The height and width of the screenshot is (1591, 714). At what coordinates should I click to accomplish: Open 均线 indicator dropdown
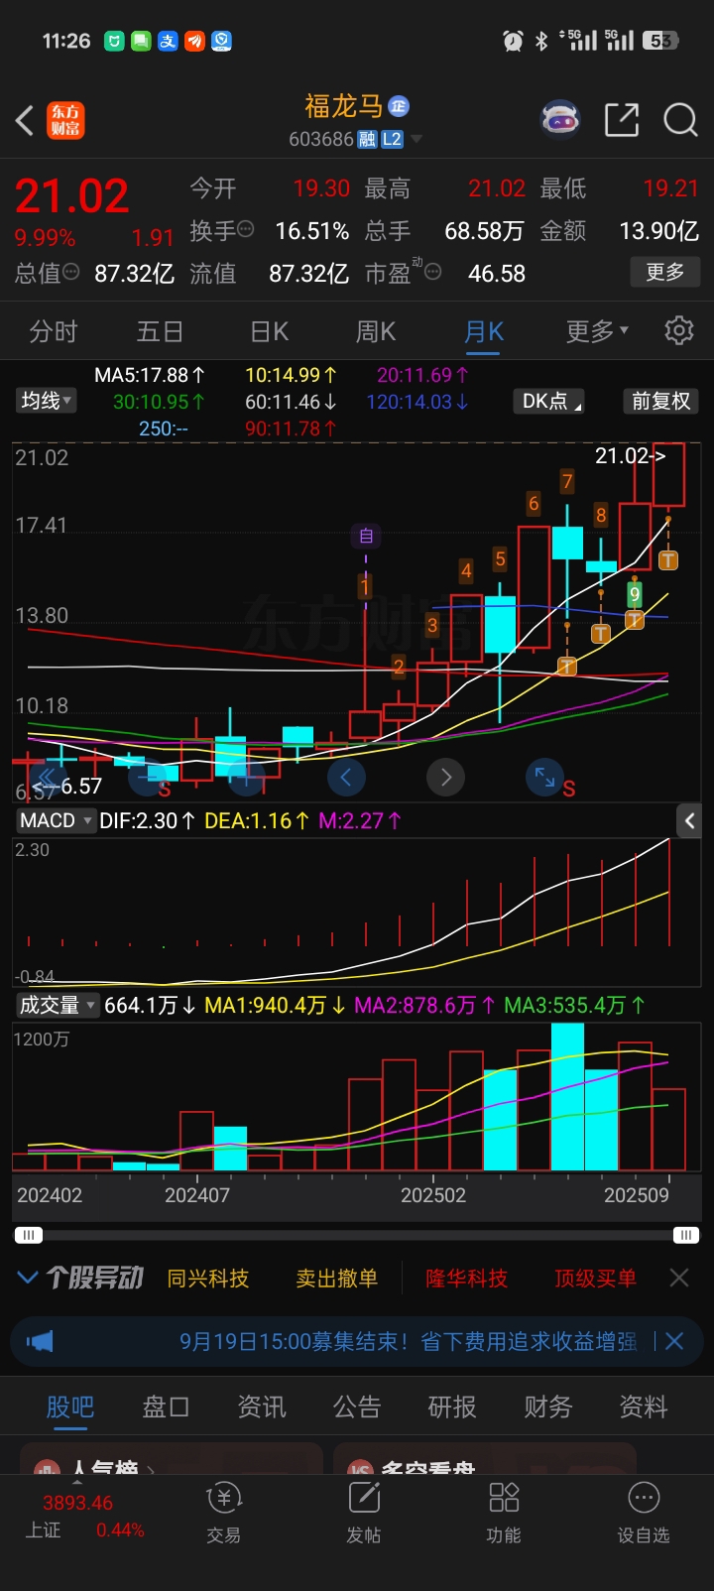[x=46, y=401]
